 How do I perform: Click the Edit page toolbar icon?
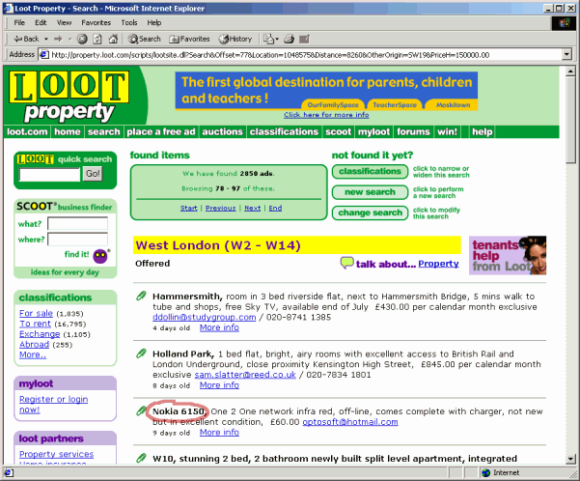(x=304, y=39)
